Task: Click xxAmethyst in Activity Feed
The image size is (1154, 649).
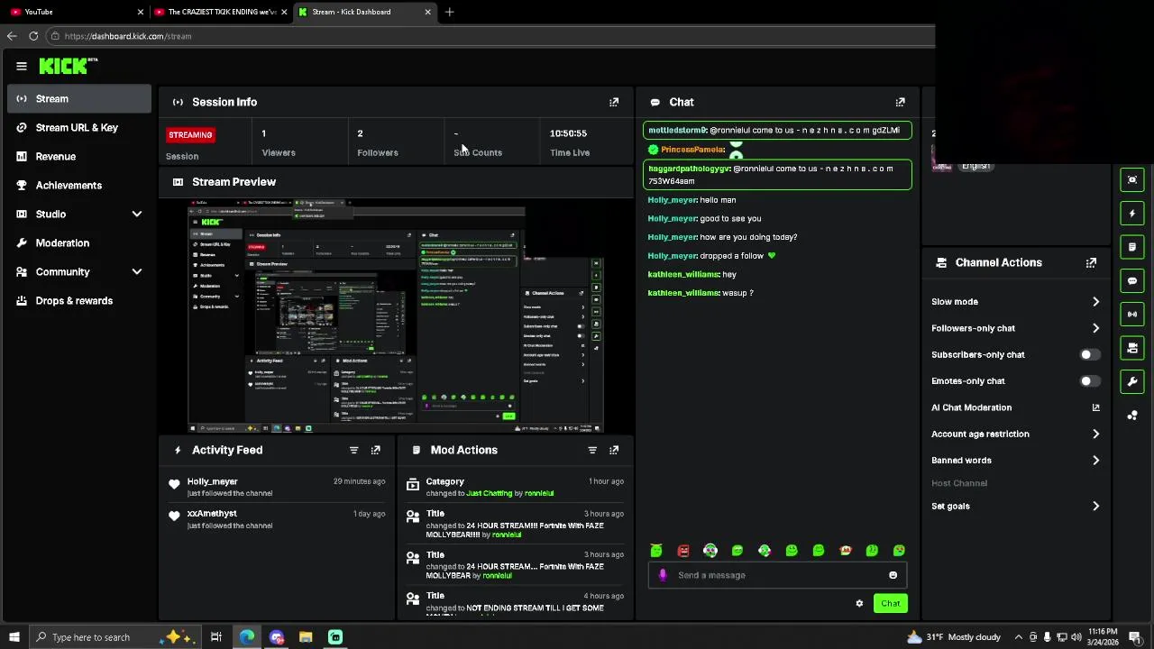Action: (x=212, y=513)
